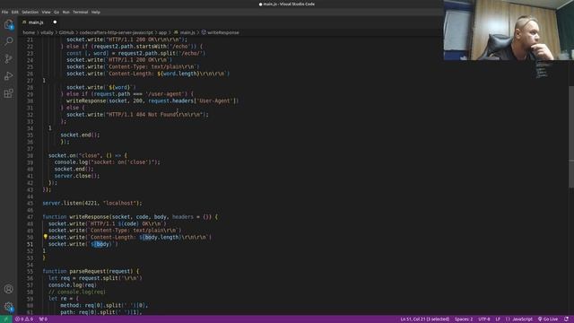Open the Go menu
The height and width of the screenshot is (323, 574).
tap(57, 12)
